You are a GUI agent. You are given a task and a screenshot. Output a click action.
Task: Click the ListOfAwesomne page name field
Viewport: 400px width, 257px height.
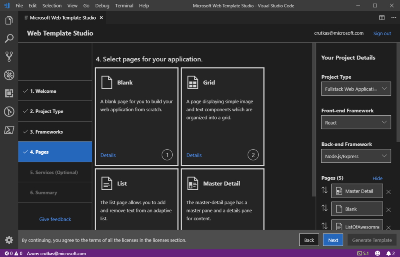click(357, 225)
